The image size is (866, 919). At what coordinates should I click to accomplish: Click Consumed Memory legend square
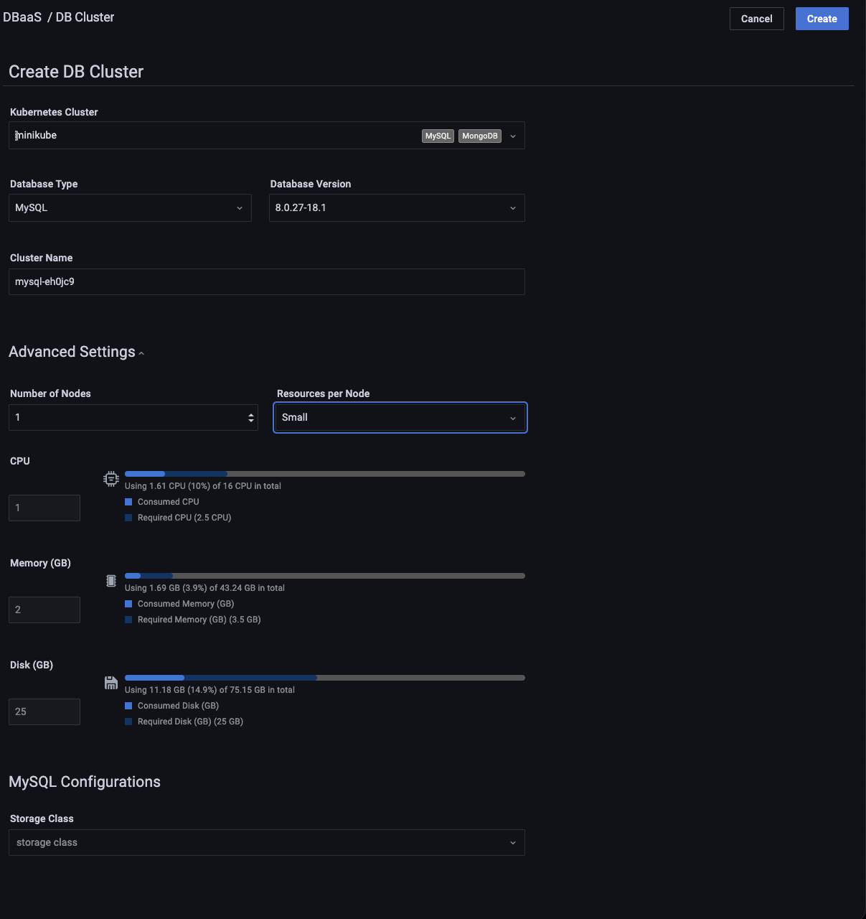tap(128, 604)
